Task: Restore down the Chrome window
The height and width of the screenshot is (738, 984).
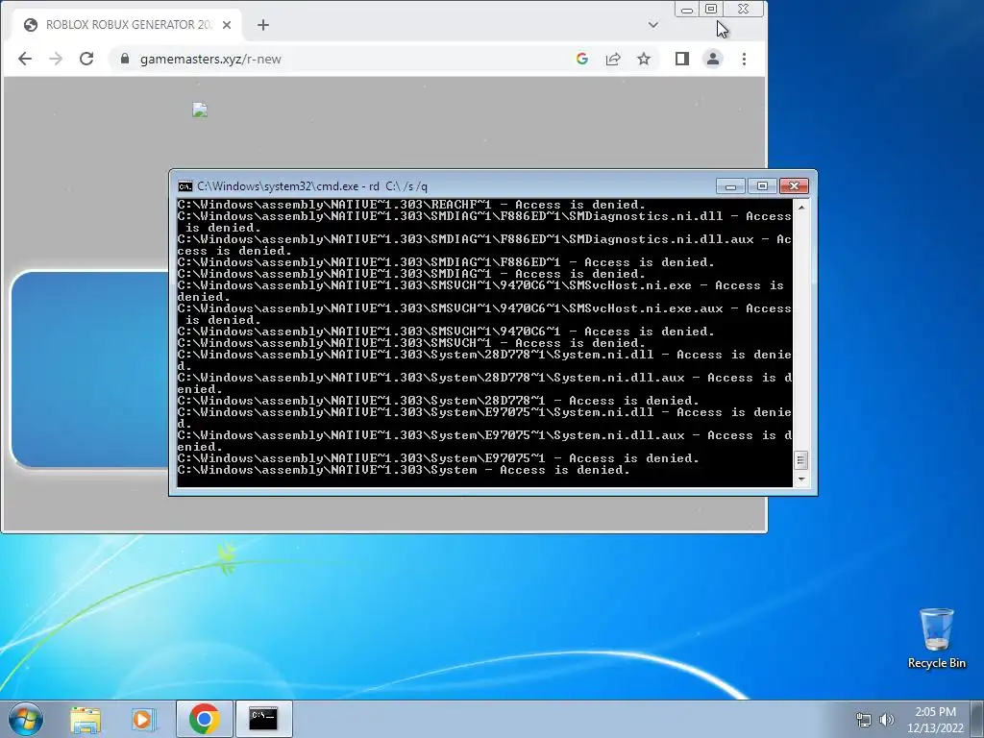Action: (x=711, y=10)
